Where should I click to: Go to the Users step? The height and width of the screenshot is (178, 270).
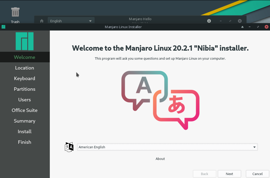[25, 99]
